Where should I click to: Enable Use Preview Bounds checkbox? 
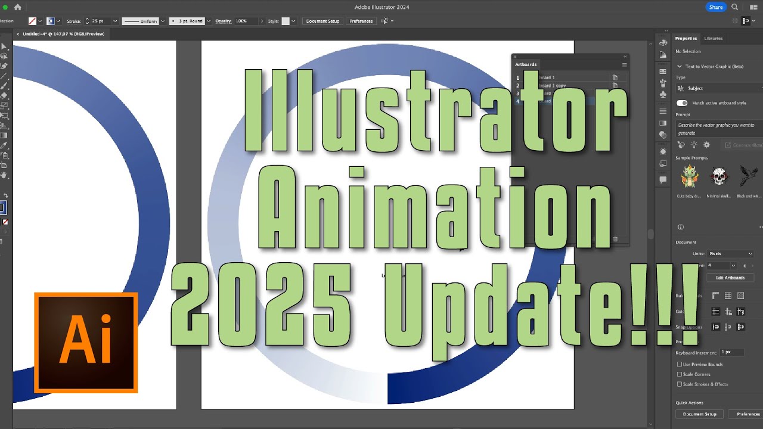[680, 364]
